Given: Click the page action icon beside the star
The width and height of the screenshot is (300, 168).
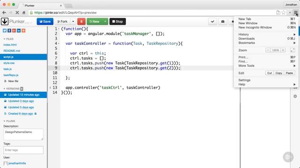Looking at the screenshot, I should coord(278,13).
